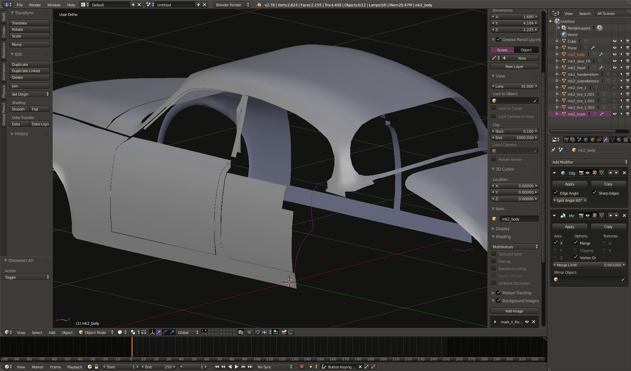Remove the Mirror modifier with X
631x371 pixels.
(624, 215)
